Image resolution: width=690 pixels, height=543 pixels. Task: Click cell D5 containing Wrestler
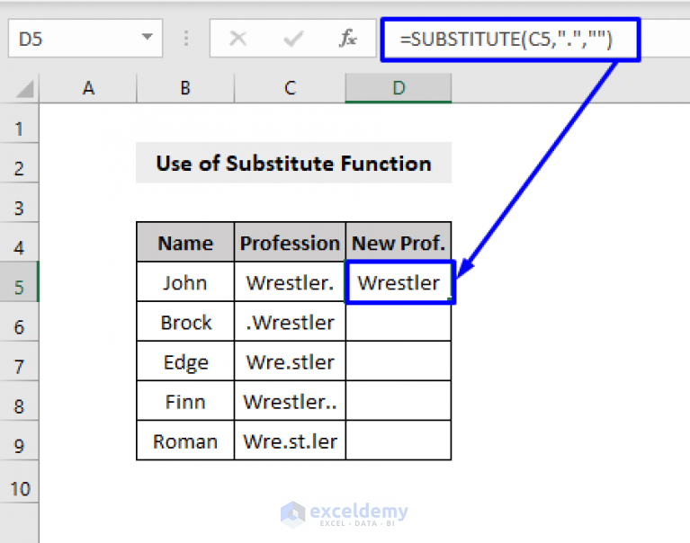tap(399, 281)
